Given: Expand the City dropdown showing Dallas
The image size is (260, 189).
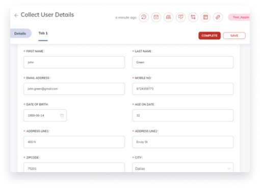Looking at the screenshot, I should [x=183, y=168].
